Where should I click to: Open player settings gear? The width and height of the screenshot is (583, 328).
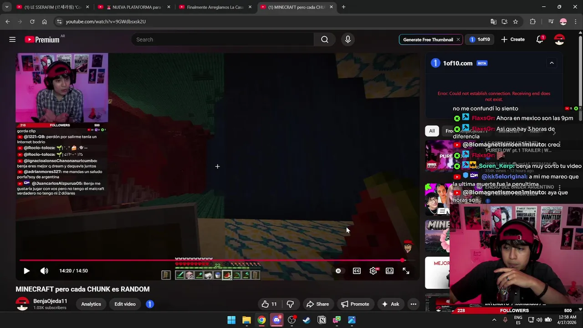(x=373, y=271)
